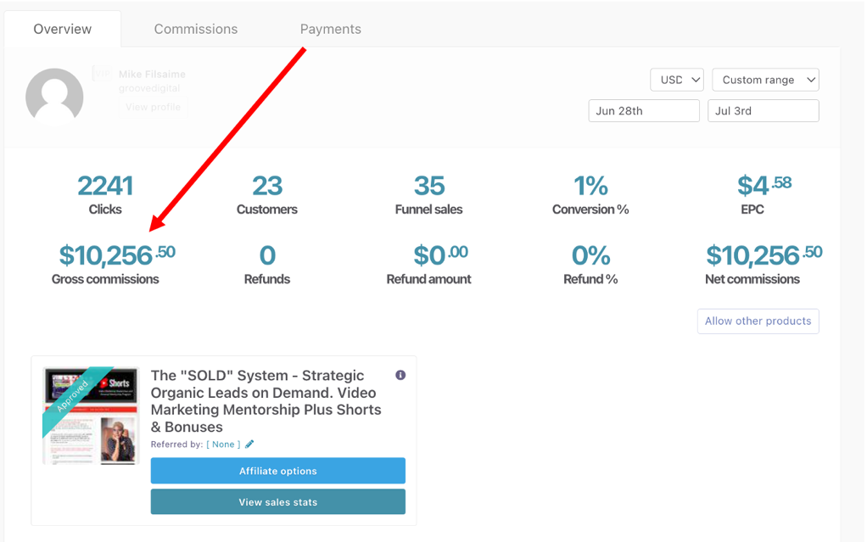
Task: Open Affiliate options for the product
Action: pos(277,471)
